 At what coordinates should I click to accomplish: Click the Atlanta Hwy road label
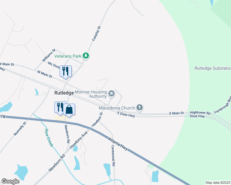pyautogui.click(x=118, y=144)
